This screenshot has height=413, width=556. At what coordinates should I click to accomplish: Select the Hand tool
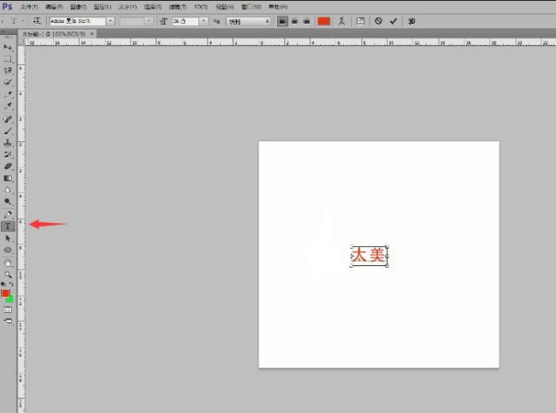(x=8, y=263)
